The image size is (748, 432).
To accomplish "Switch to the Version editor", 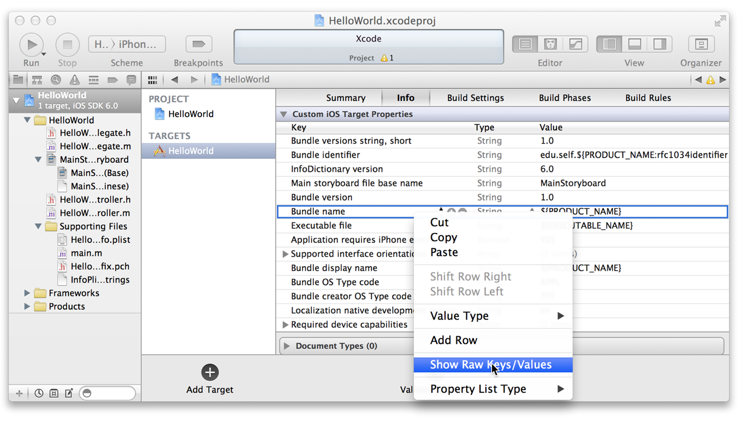I will [x=575, y=45].
